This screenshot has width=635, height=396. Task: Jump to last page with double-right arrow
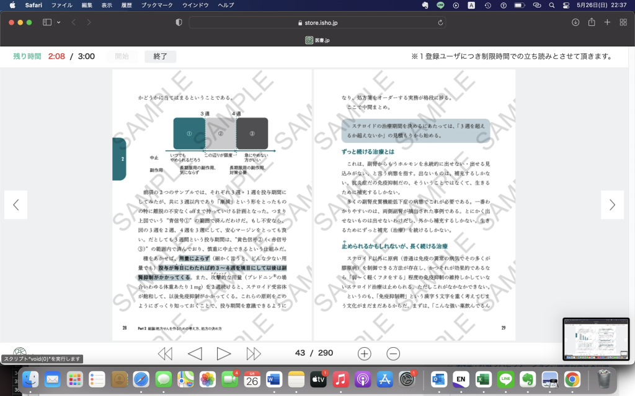(254, 353)
